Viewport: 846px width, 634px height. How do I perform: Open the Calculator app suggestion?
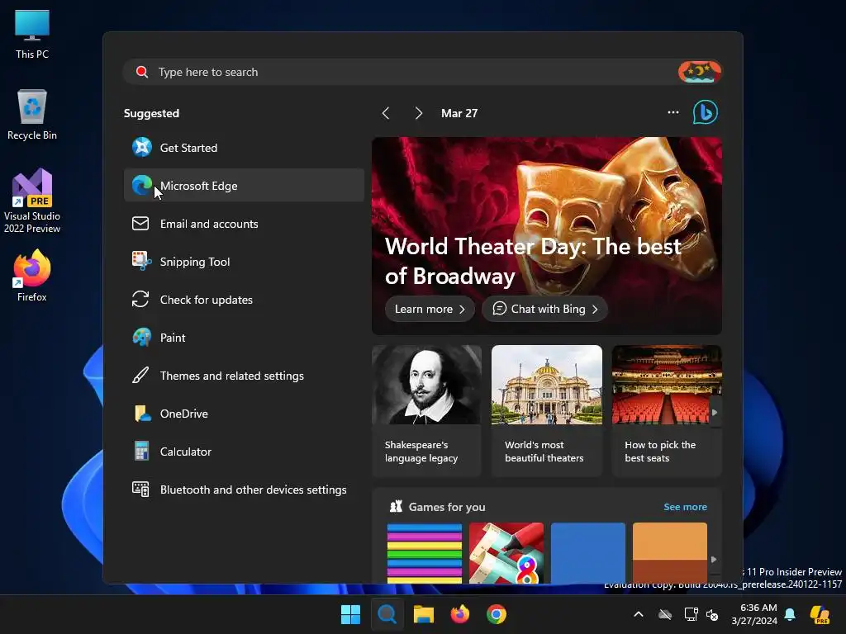pos(244,452)
